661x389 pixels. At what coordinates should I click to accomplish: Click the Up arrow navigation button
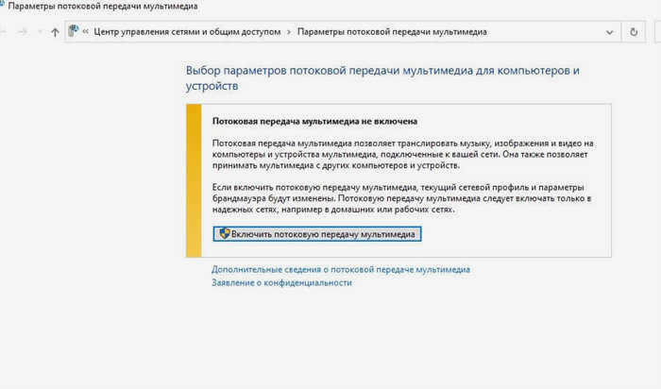click(55, 32)
